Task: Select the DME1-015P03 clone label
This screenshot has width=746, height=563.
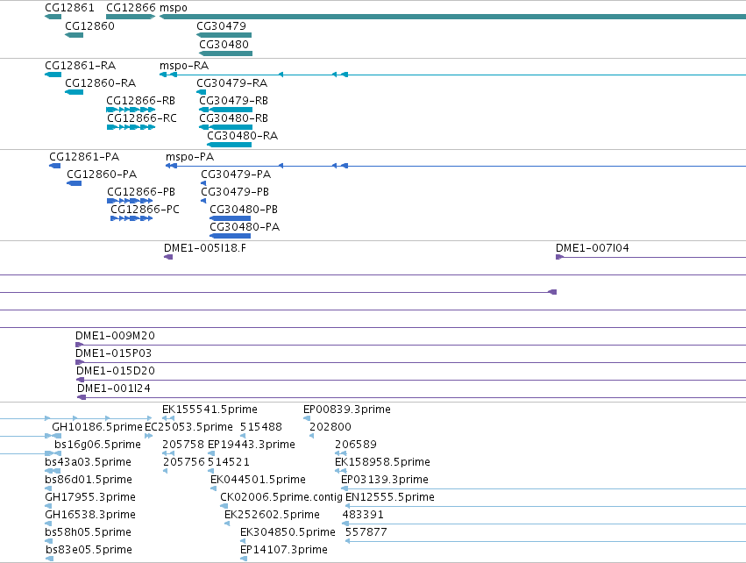Action: click(114, 353)
